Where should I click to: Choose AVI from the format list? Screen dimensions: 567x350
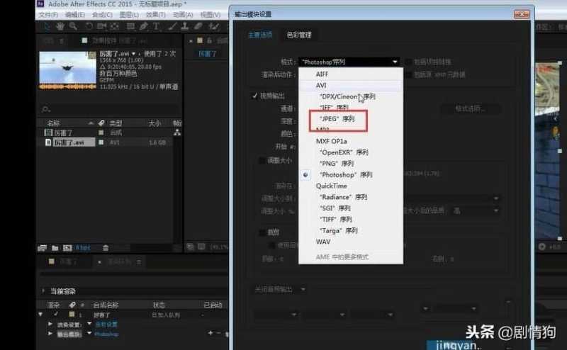(351, 85)
